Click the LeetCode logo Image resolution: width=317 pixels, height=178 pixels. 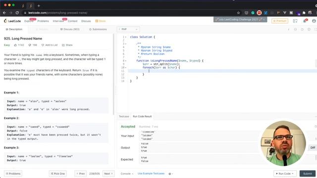[12, 21]
